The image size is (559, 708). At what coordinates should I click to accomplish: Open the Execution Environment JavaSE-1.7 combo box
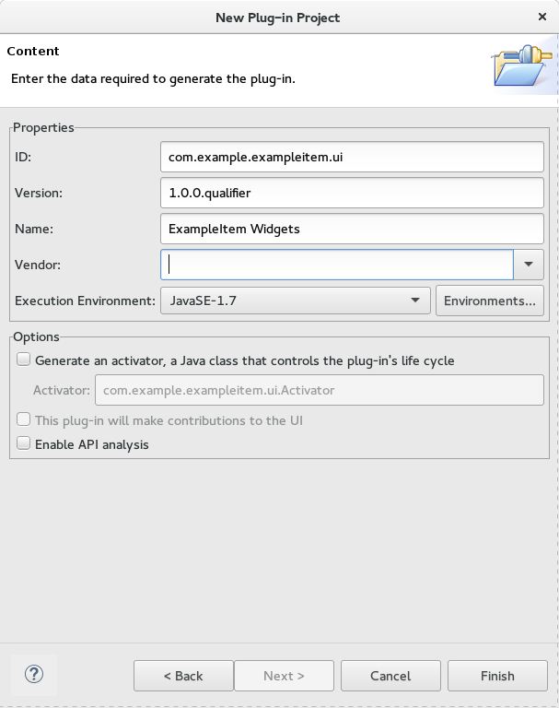coord(296,301)
